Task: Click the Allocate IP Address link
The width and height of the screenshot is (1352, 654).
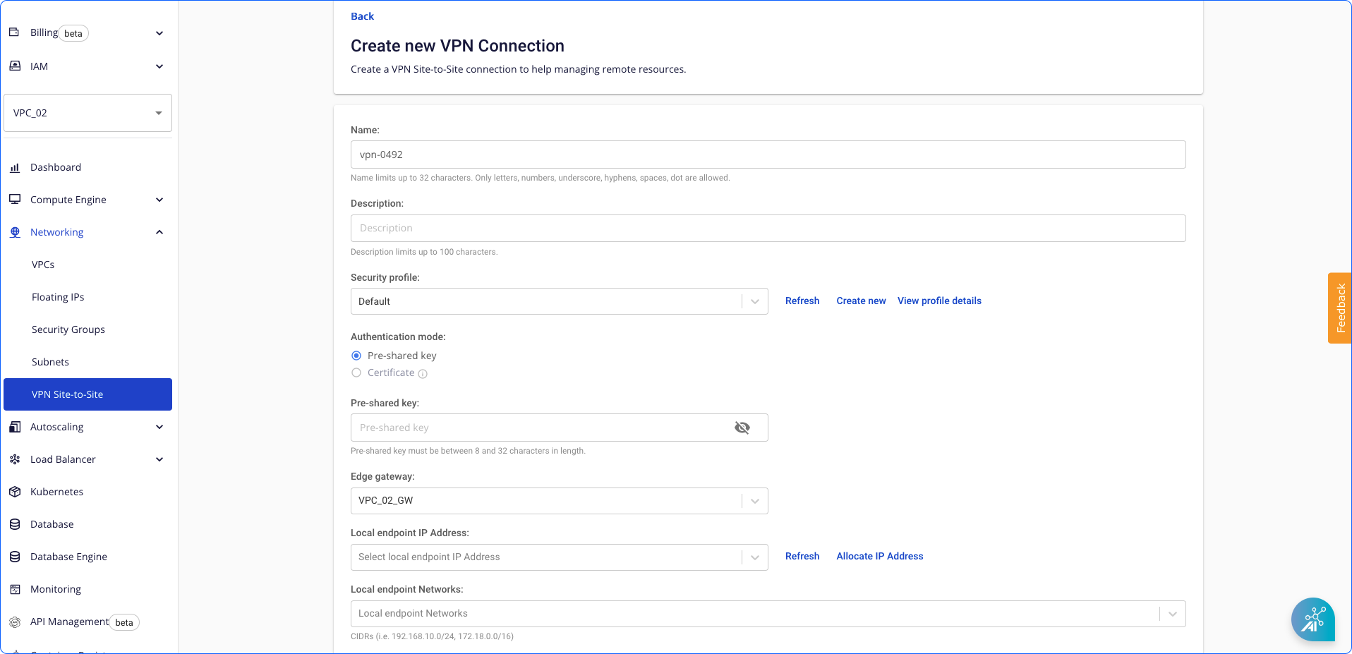Action: [879, 556]
